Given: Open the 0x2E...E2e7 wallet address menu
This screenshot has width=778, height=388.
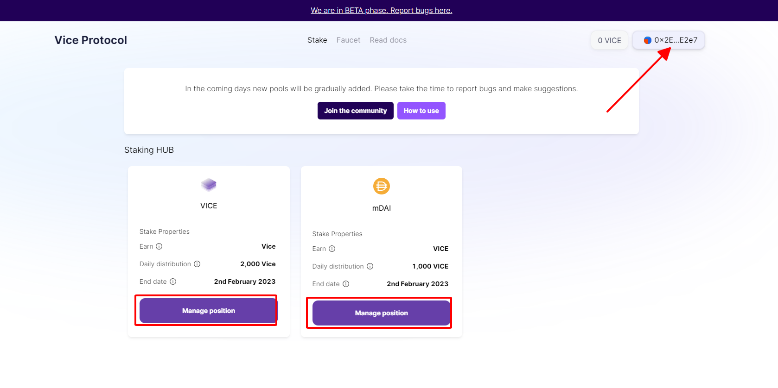Looking at the screenshot, I should click(676, 40).
